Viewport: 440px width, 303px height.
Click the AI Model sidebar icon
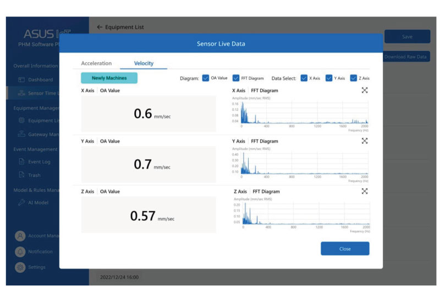[x=22, y=203]
